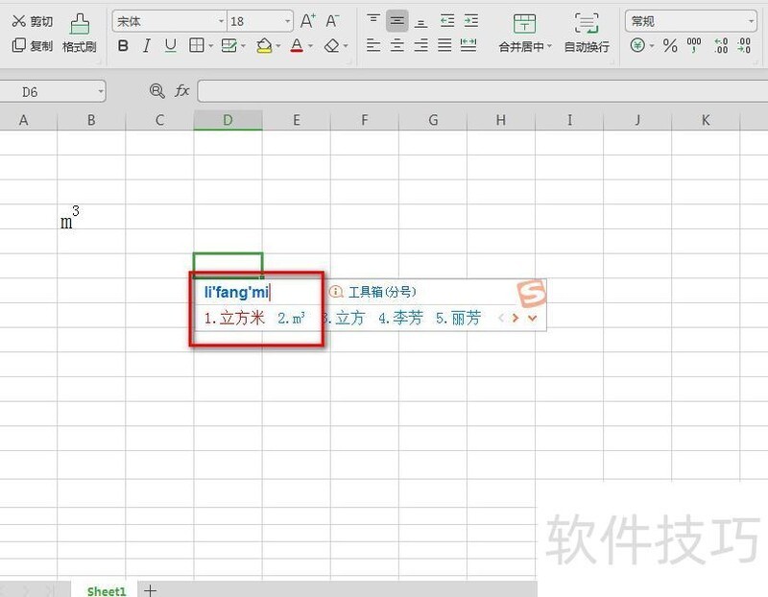The image size is (768, 597).
Task: Click the fx insert function icon
Action: 182,90
